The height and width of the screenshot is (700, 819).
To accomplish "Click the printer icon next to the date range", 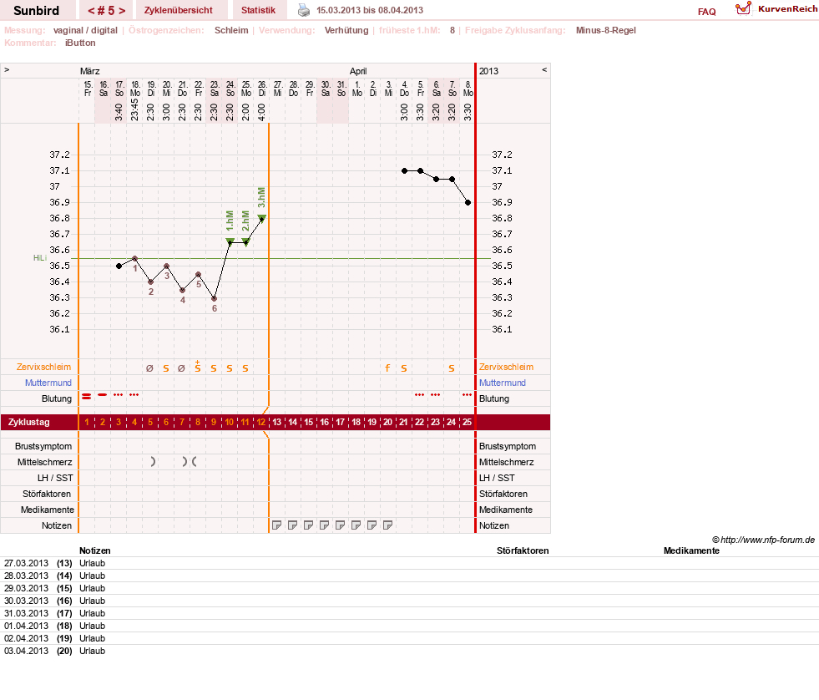I will (303, 10).
